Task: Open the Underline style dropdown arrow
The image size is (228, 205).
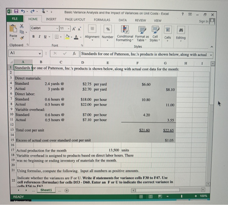Action: click(50, 37)
